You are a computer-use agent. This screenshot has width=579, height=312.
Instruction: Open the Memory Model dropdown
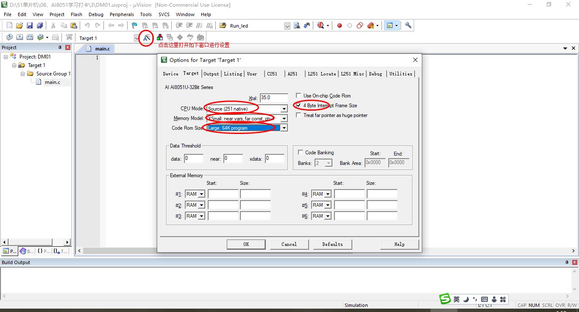284,119
